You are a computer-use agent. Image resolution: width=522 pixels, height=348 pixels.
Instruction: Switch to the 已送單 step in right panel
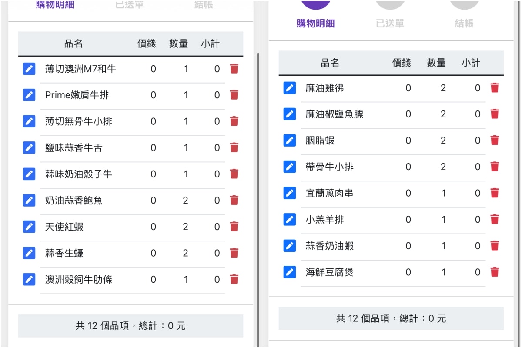390,23
